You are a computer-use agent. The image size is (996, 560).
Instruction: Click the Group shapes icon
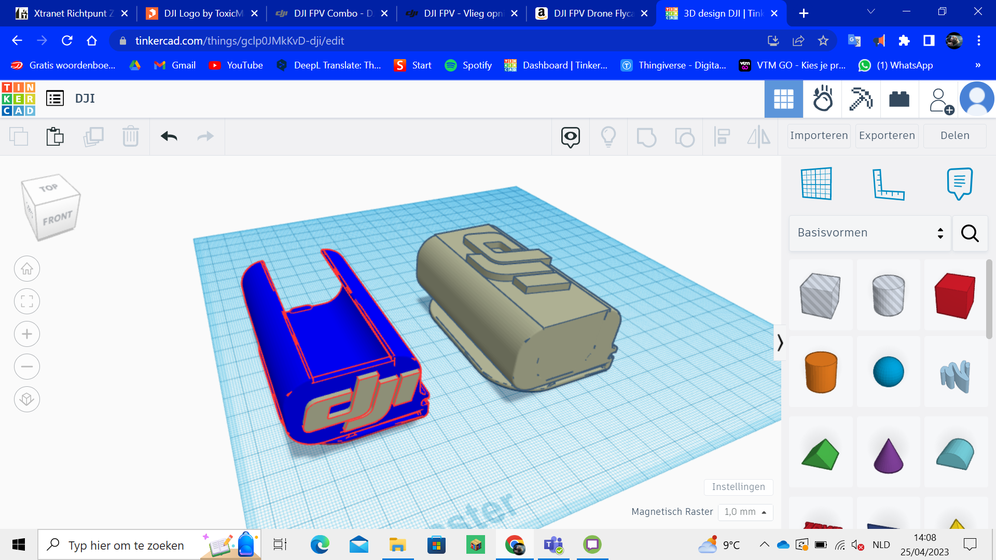(x=646, y=137)
